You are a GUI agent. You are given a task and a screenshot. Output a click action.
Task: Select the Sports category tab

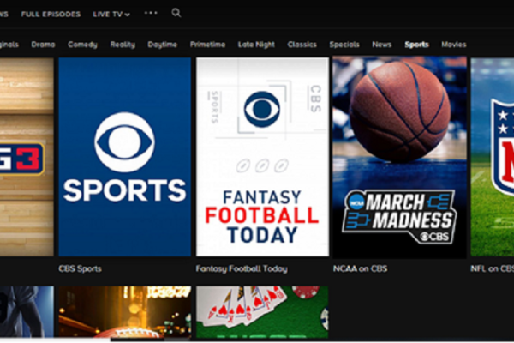tap(417, 45)
